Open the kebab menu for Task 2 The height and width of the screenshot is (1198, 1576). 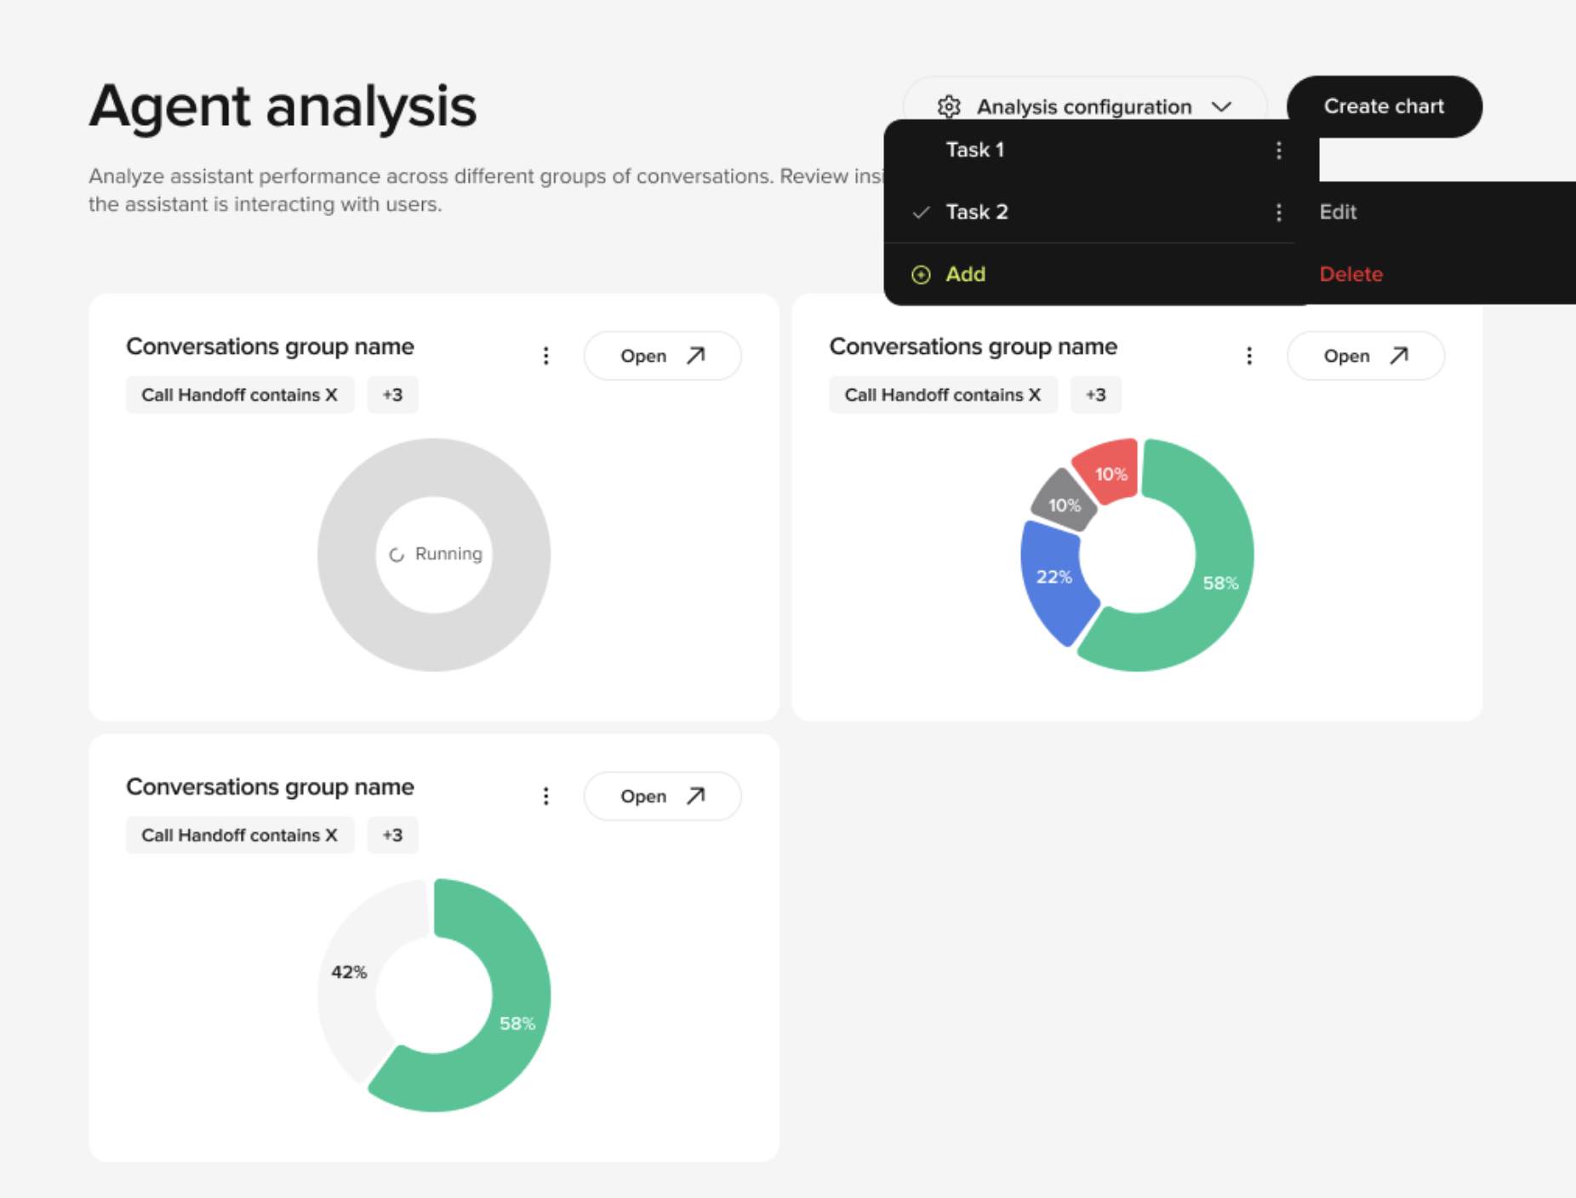point(1278,213)
